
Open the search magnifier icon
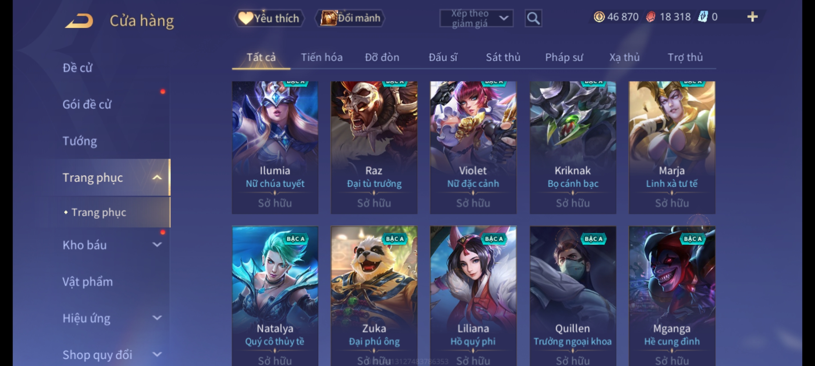(533, 18)
